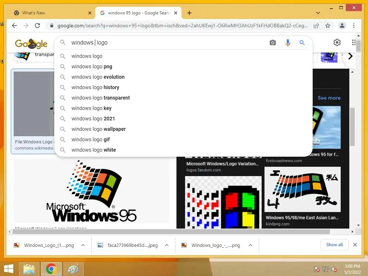368x276 pixels.
Task: Open File Explorer from the taskbar
Action: point(29,269)
